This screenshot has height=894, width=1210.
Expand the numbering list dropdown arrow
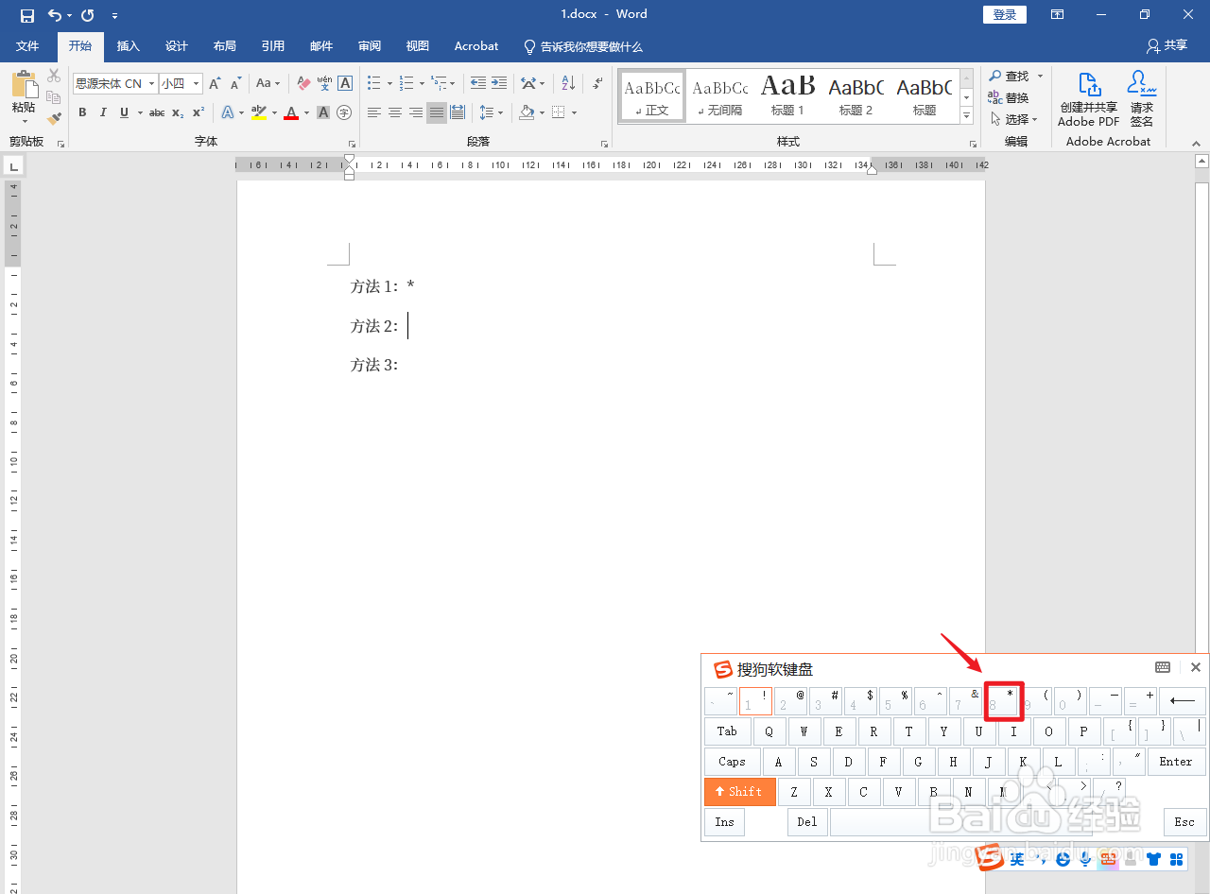point(421,83)
